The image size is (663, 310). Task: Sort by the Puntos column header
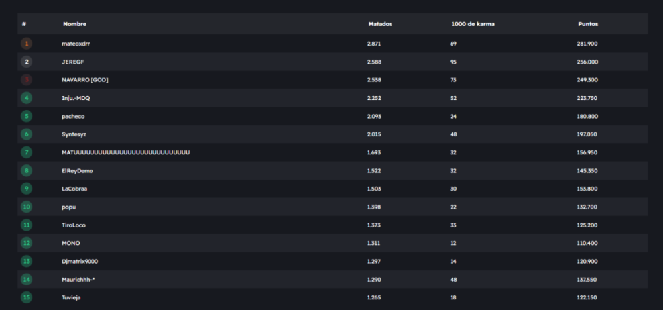(x=587, y=24)
